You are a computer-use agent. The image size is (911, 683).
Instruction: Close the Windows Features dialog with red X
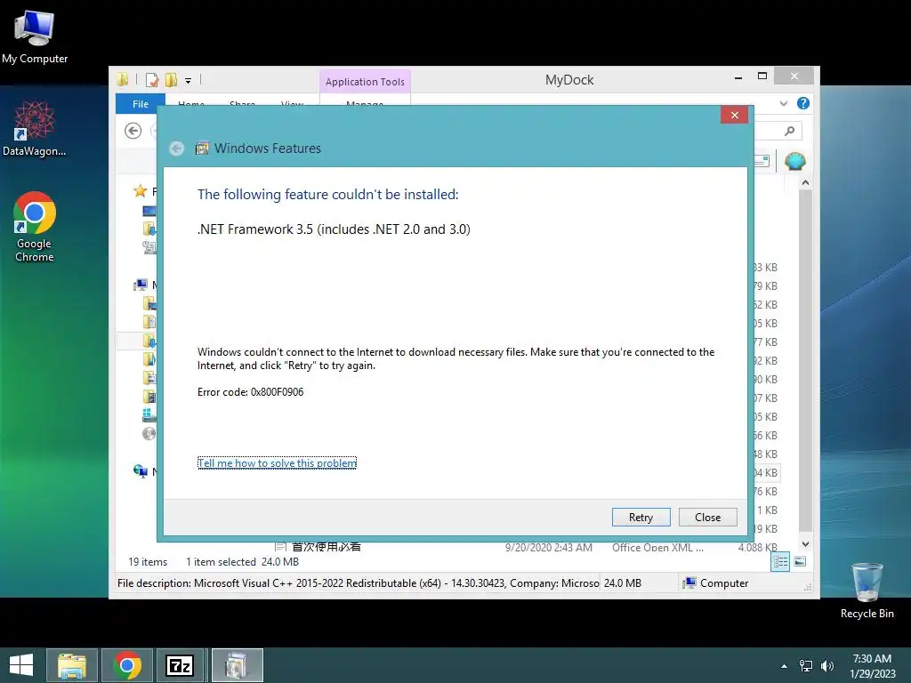pyautogui.click(x=734, y=115)
